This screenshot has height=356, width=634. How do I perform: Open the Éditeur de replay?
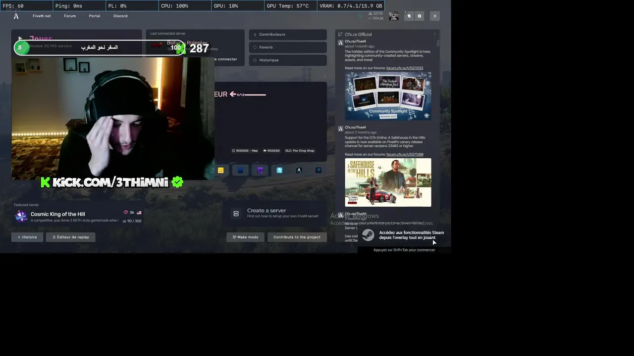pos(71,237)
